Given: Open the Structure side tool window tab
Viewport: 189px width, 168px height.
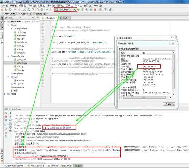Looking at the screenshot, I should click(2, 38).
